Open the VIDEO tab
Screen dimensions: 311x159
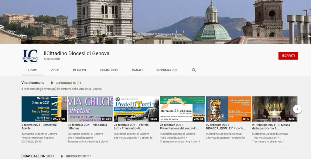pos(55,70)
